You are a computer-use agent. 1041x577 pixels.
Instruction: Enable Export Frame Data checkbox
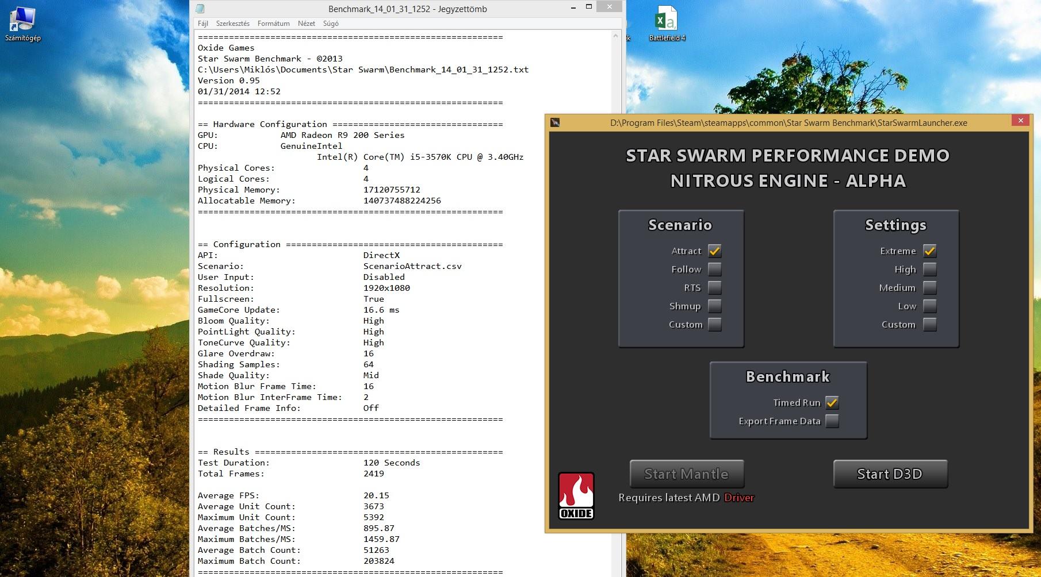point(832,421)
